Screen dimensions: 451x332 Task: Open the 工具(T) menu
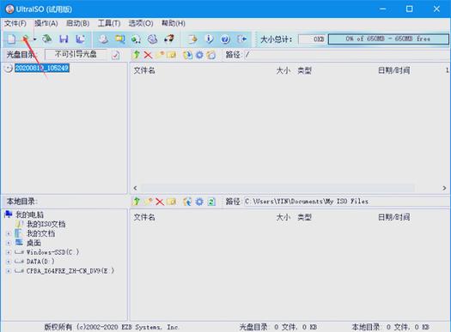(109, 23)
